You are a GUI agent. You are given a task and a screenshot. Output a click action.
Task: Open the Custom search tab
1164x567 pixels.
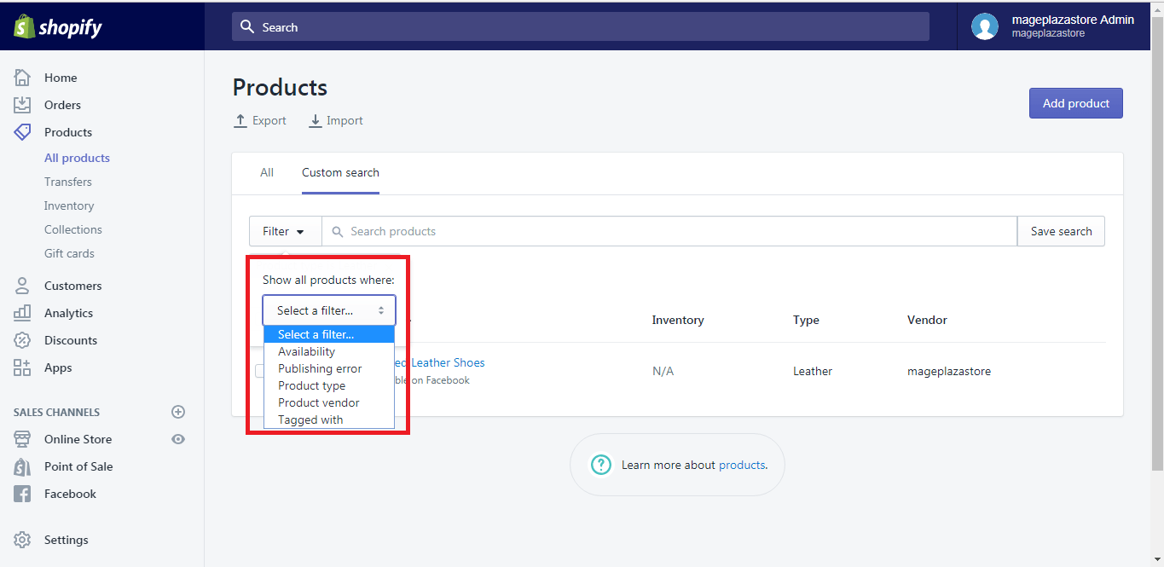[x=339, y=172]
